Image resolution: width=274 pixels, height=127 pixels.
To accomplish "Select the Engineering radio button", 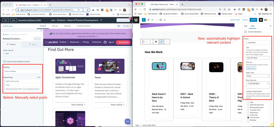I will [x=248, y=113].
